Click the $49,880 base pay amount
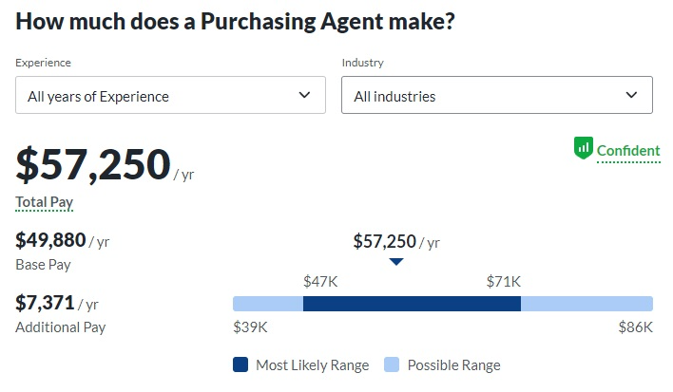 pyautogui.click(x=50, y=240)
